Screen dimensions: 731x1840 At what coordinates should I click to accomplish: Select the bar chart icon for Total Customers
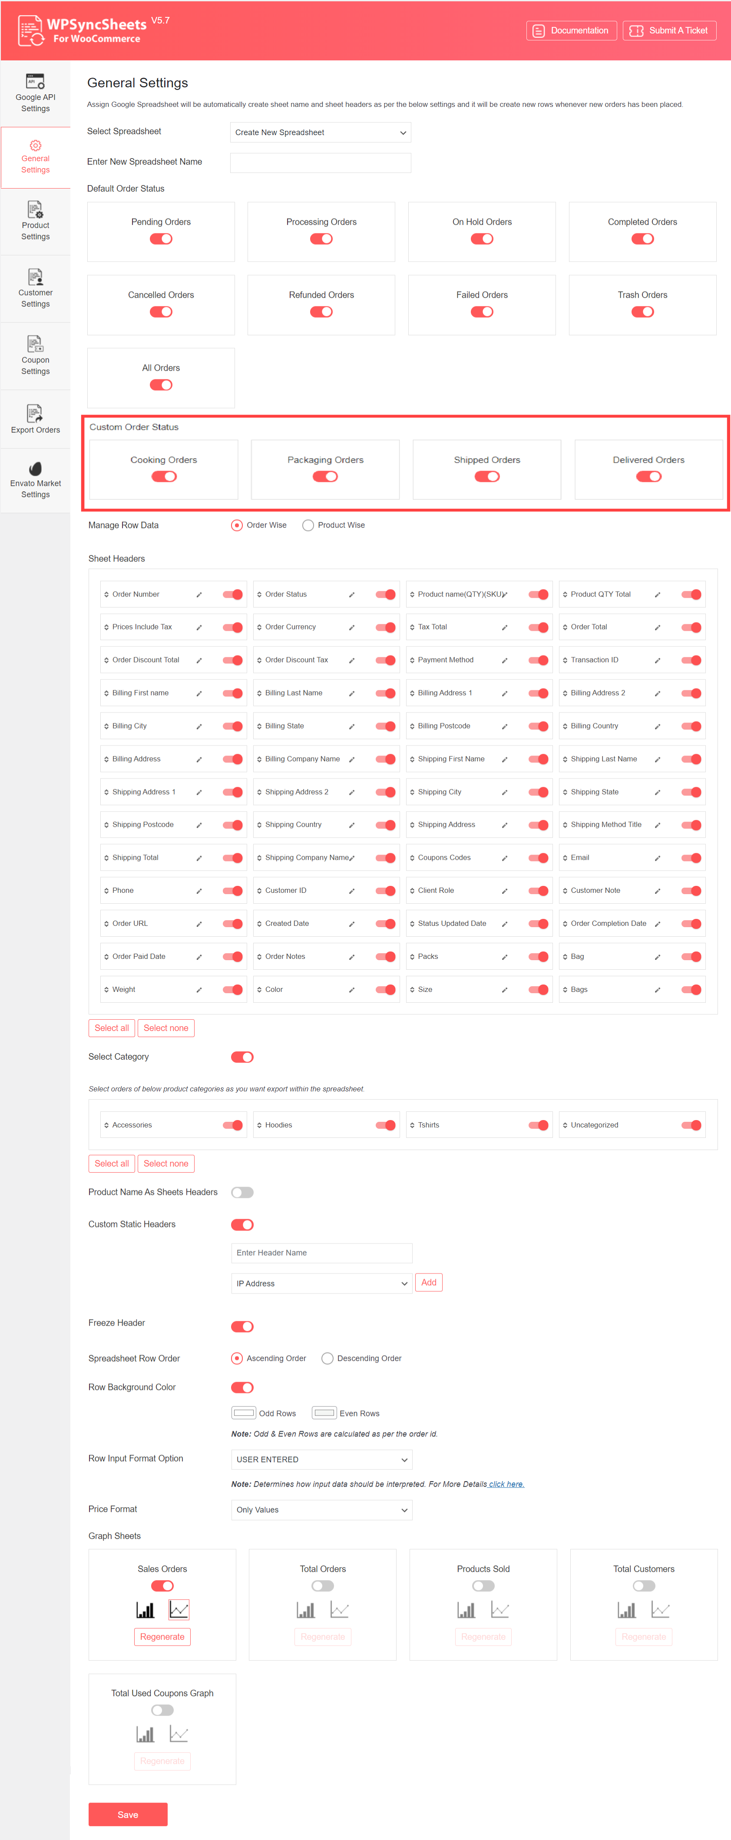(x=627, y=1610)
